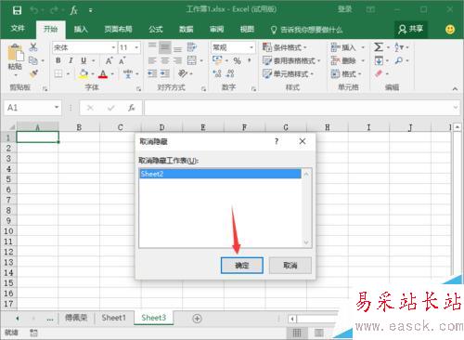Toggle align right icon
Viewport: 464px width, 340px height.
pos(177,60)
